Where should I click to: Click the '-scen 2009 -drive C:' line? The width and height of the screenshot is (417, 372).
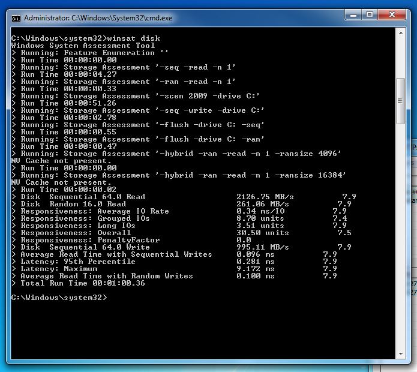point(136,96)
